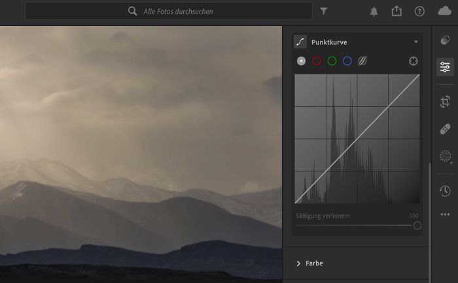
Task: Click the Sättigung verfeinern slider handle
Action: pyautogui.click(x=417, y=226)
